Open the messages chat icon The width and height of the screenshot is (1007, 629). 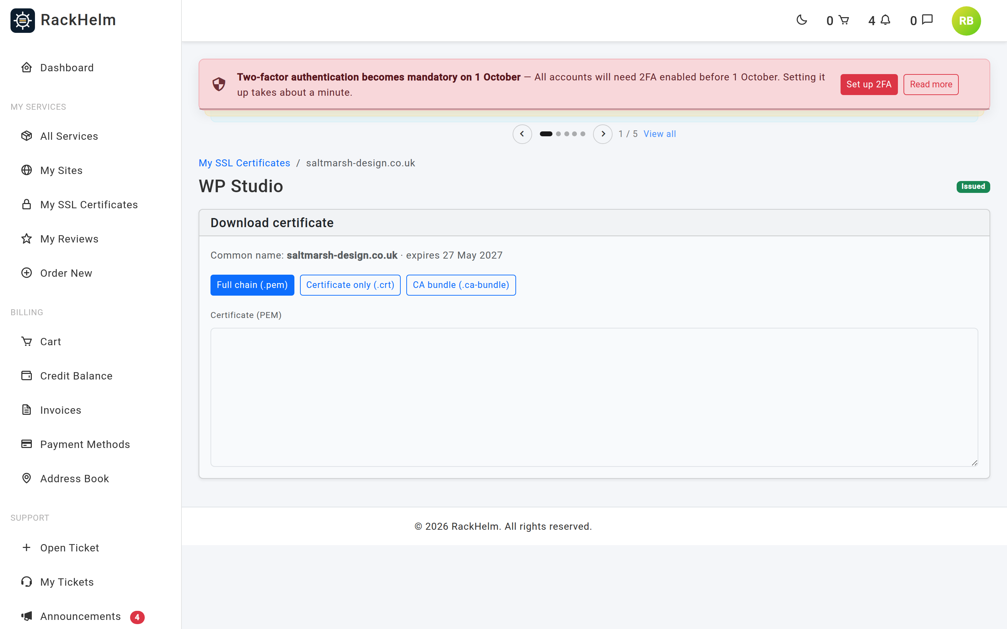click(x=928, y=20)
